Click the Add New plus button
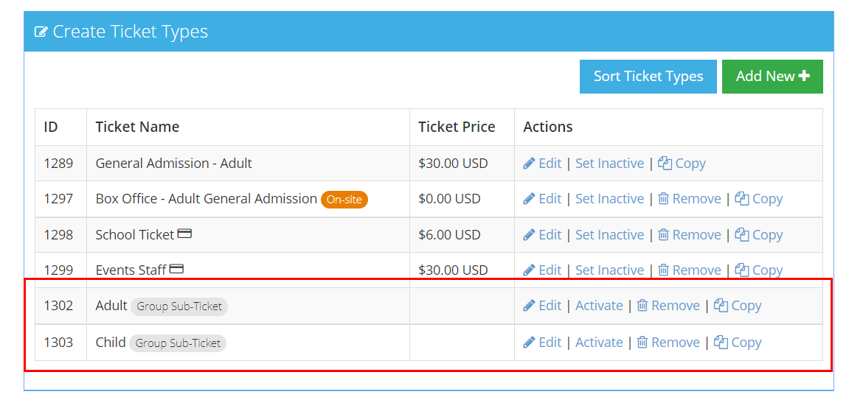Image resolution: width=849 pixels, height=403 pixels. 772,77
